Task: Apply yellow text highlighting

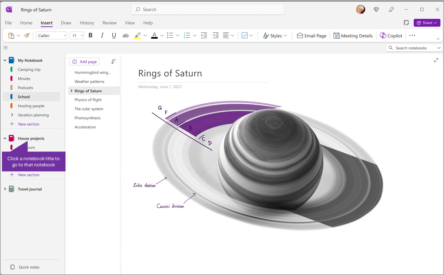Action: point(137,35)
